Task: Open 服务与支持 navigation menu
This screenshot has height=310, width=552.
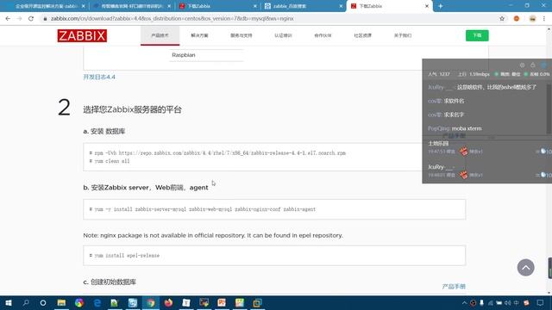Action: [x=241, y=35]
